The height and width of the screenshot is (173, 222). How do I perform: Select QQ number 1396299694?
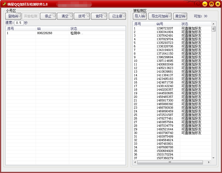(x=165, y=57)
